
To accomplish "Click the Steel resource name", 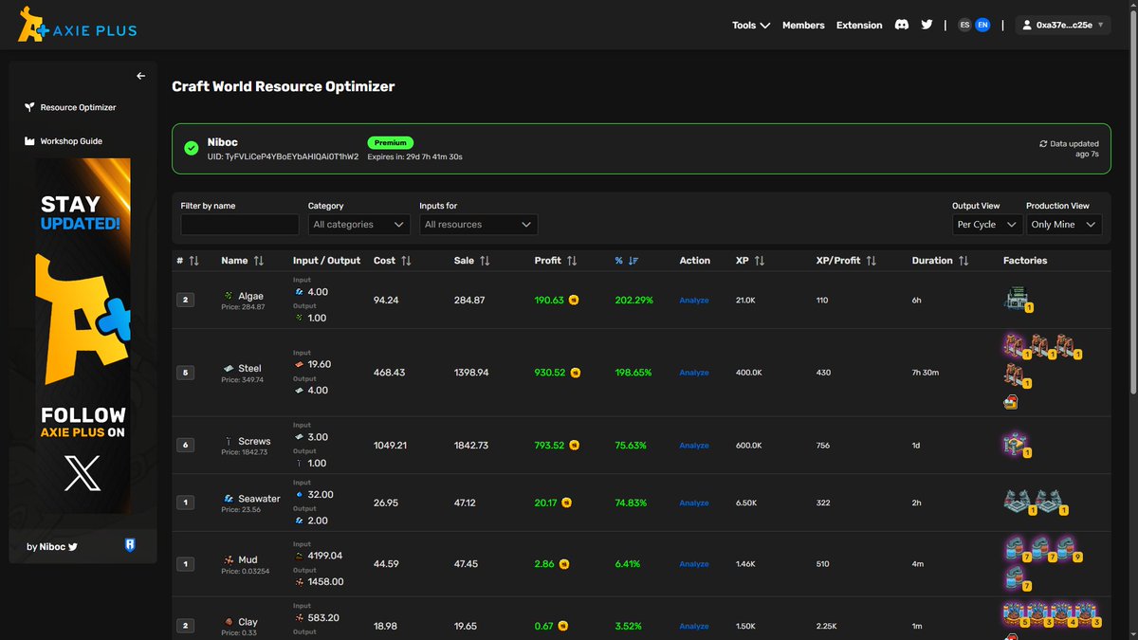I will 249,368.
